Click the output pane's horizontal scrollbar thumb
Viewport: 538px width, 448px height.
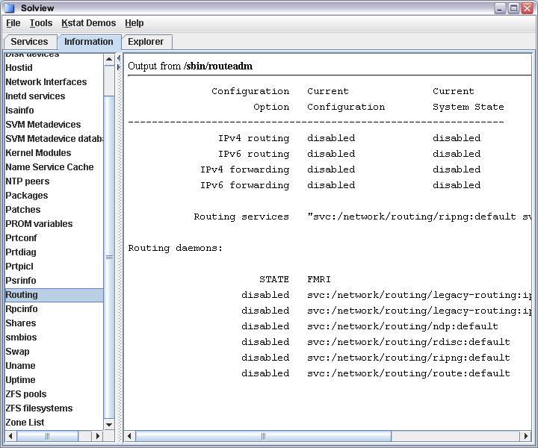[x=263, y=436]
